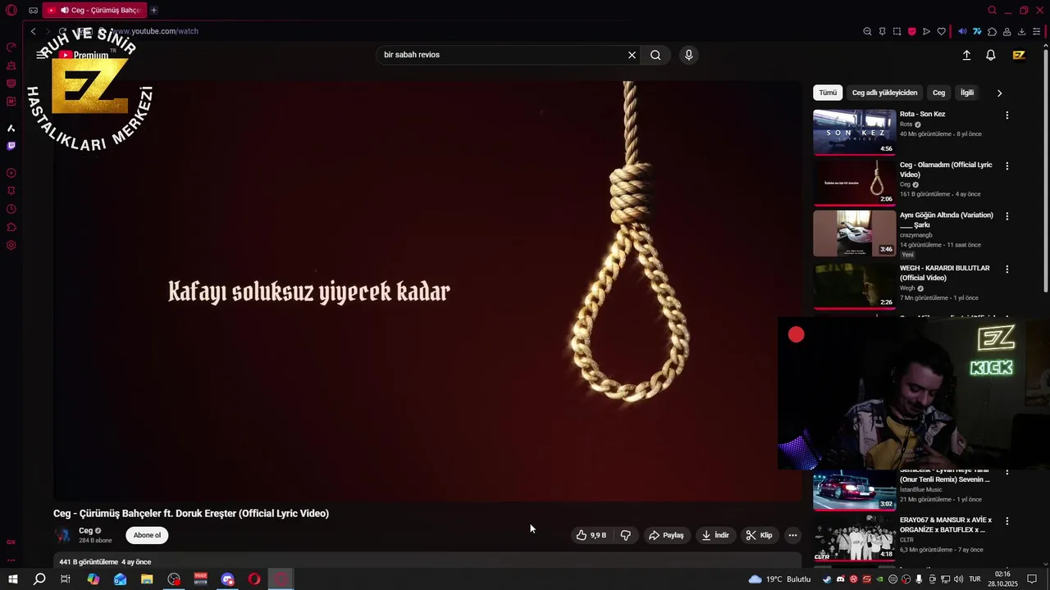The height and width of the screenshot is (590, 1050).
Task: Open the 19°C Bulutlu weather widget
Action: (779, 579)
